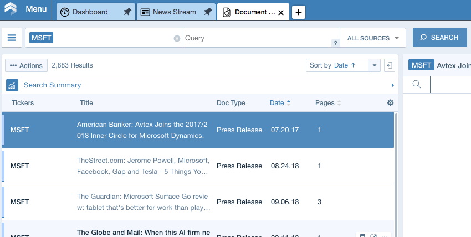The width and height of the screenshot is (471, 237).
Task: Unpin the News Stream tab pin icon
Action: click(x=208, y=12)
